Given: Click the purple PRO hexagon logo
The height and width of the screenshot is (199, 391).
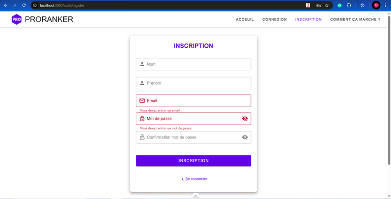Looking at the screenshot, I should (16, 19).
